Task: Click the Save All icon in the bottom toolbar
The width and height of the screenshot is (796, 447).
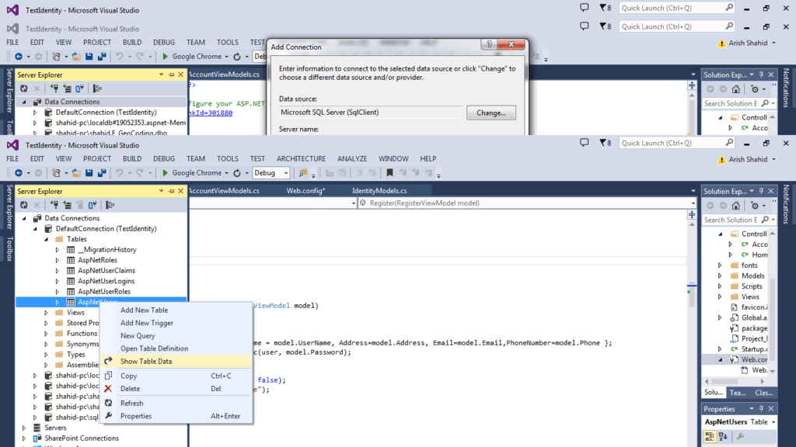Action: point(102,173)
